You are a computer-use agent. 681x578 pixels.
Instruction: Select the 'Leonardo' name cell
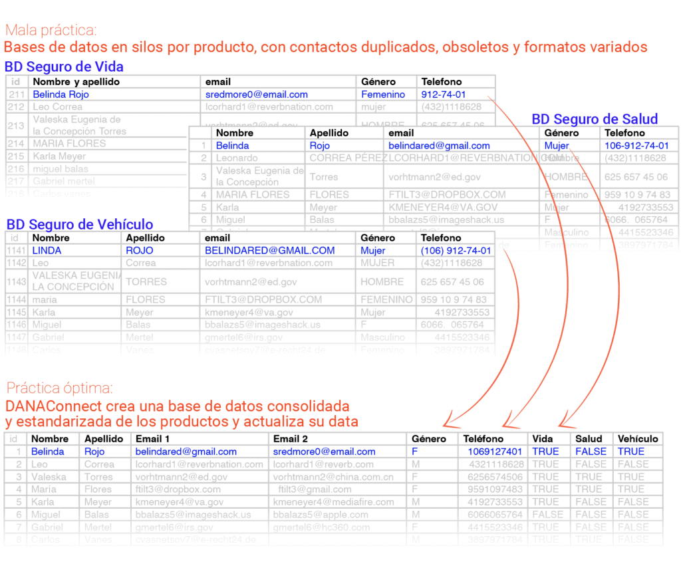[237, 158]
